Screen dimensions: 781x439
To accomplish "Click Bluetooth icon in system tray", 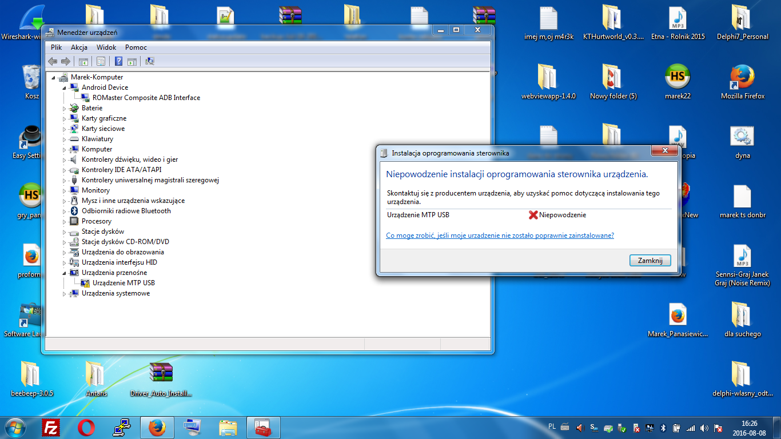I will pos(663,428).
